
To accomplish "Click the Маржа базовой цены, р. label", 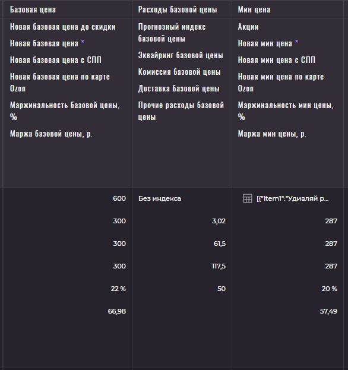I will pyautogui.click(x=51, y=134).
